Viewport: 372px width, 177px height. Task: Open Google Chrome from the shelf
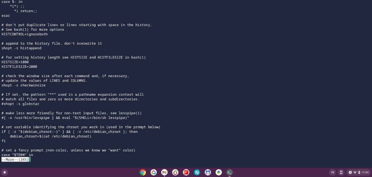(143, 172)
